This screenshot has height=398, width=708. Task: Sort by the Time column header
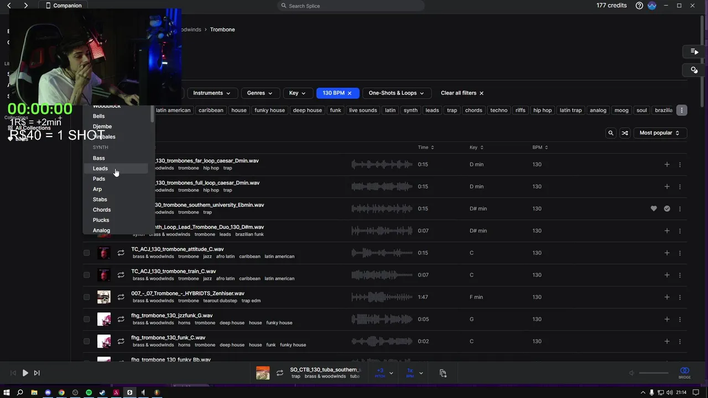click(x=426, y=148)
